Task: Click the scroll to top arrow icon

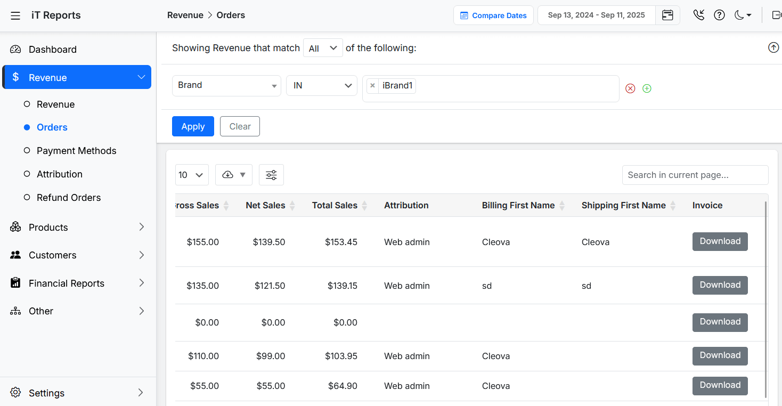Action: point(773,47)
